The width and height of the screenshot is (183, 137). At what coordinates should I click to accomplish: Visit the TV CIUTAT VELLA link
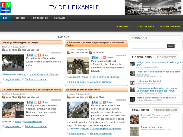[145, 26]
